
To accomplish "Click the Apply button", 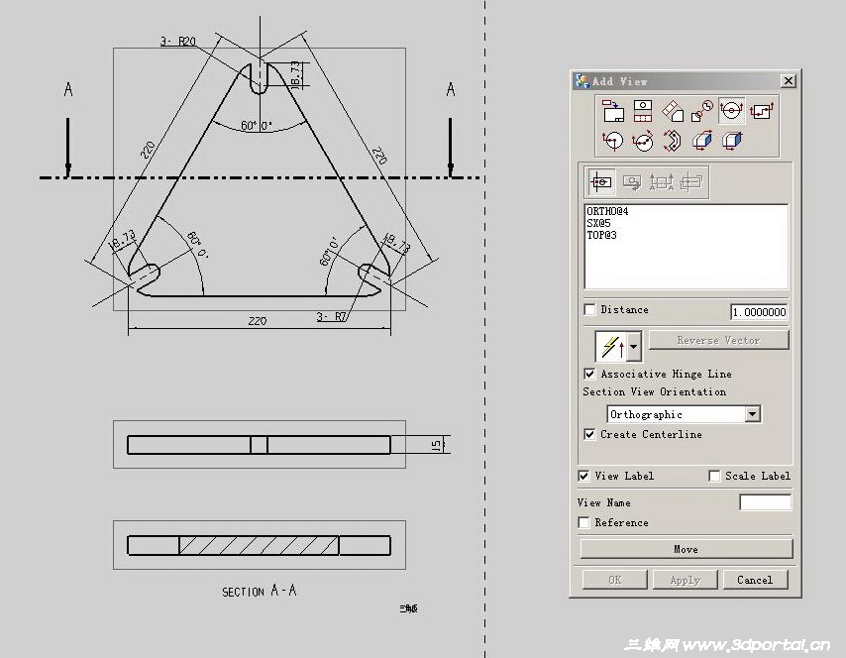I will [686, 581].
